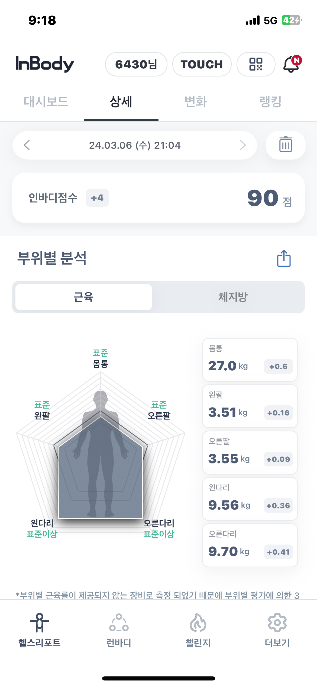The width and height of the screenshot is (317, 687).
Task: Open the 런바디 bottom tab
Action: [119, 630]
